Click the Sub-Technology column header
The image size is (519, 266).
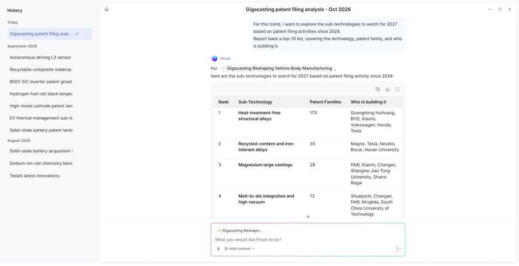[255, 102]
